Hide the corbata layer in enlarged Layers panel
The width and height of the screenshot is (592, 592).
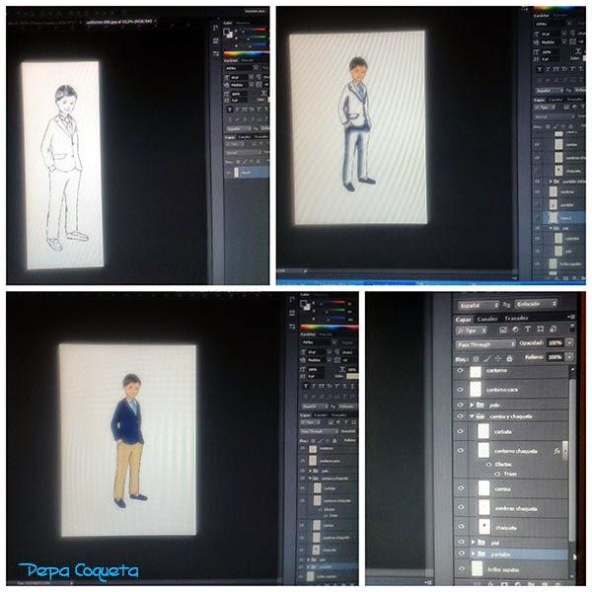[461, 431]
